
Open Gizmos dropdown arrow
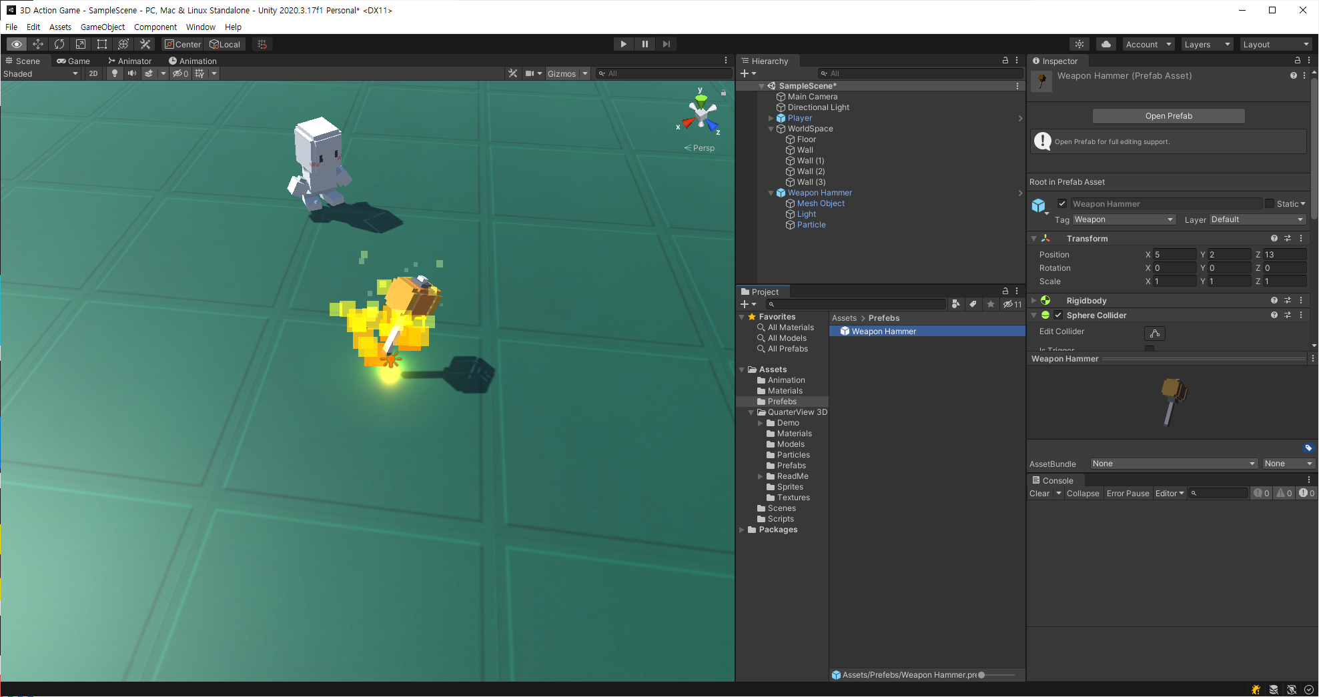pyautogui.click(x=585, y=73)
